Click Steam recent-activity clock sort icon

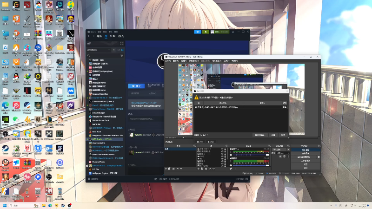coord(119,50)
